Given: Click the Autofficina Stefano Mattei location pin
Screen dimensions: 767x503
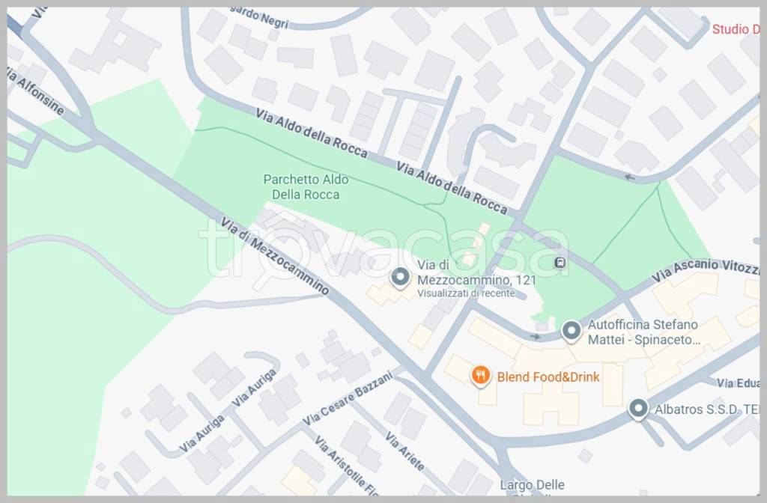Looking at the screenshot, I should (571, 331).
